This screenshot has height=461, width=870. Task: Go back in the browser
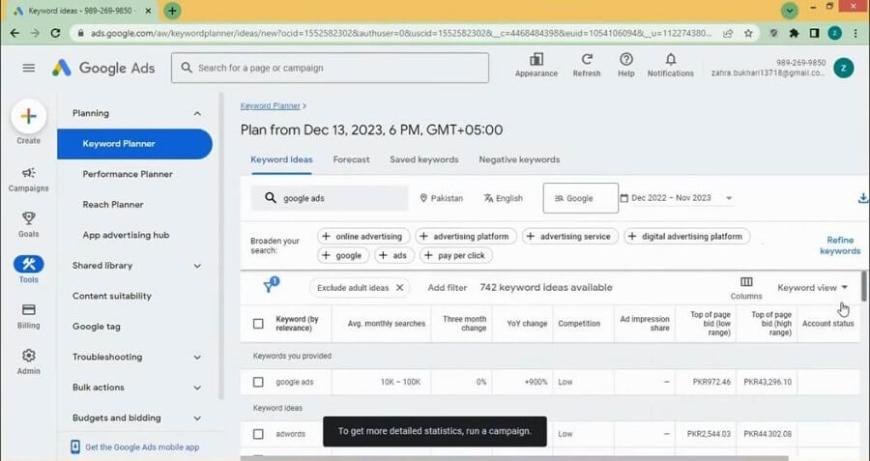point(14,33)
